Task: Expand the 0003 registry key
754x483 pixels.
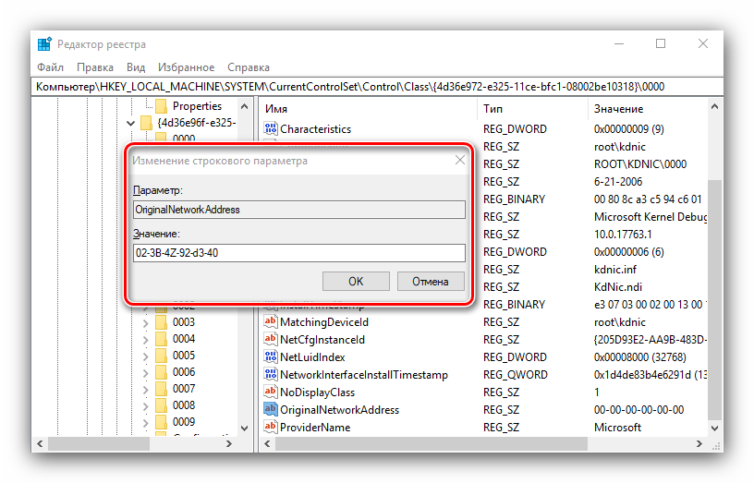Action: pyautogui.click(x=145, y=322)
